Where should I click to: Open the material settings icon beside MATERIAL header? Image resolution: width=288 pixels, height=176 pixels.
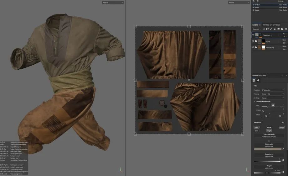[x=283, y=122]
